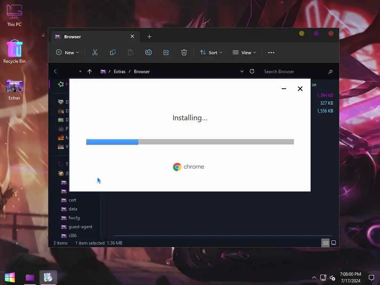
Task: Refresh the Browser folder view
Action: pyautogui.click(x=252, y=71)
